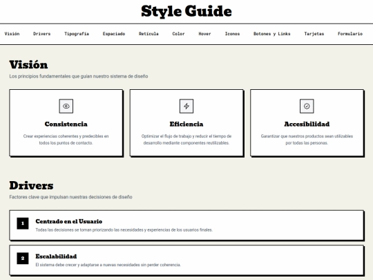The width and height of the screenshot is (373, 280).
Task: Jump to Botones y Links section
Action: pyautogui.click(x=272, y=34)
